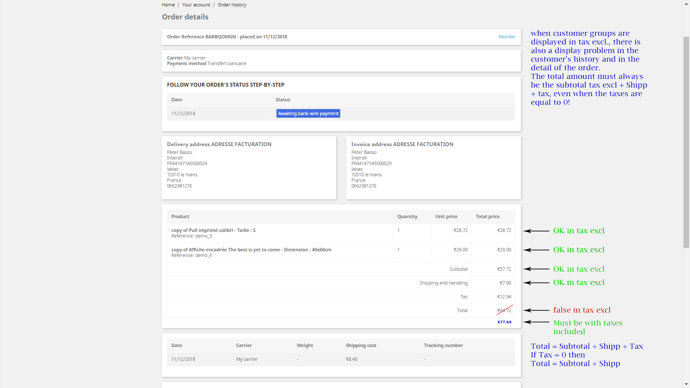Image resolution: width=690 pixels, height=388 pixels.
Task: Click Delivery address ADRESSE FACTURATION heading
Action: pyautogui.click(x=219, y=144)
